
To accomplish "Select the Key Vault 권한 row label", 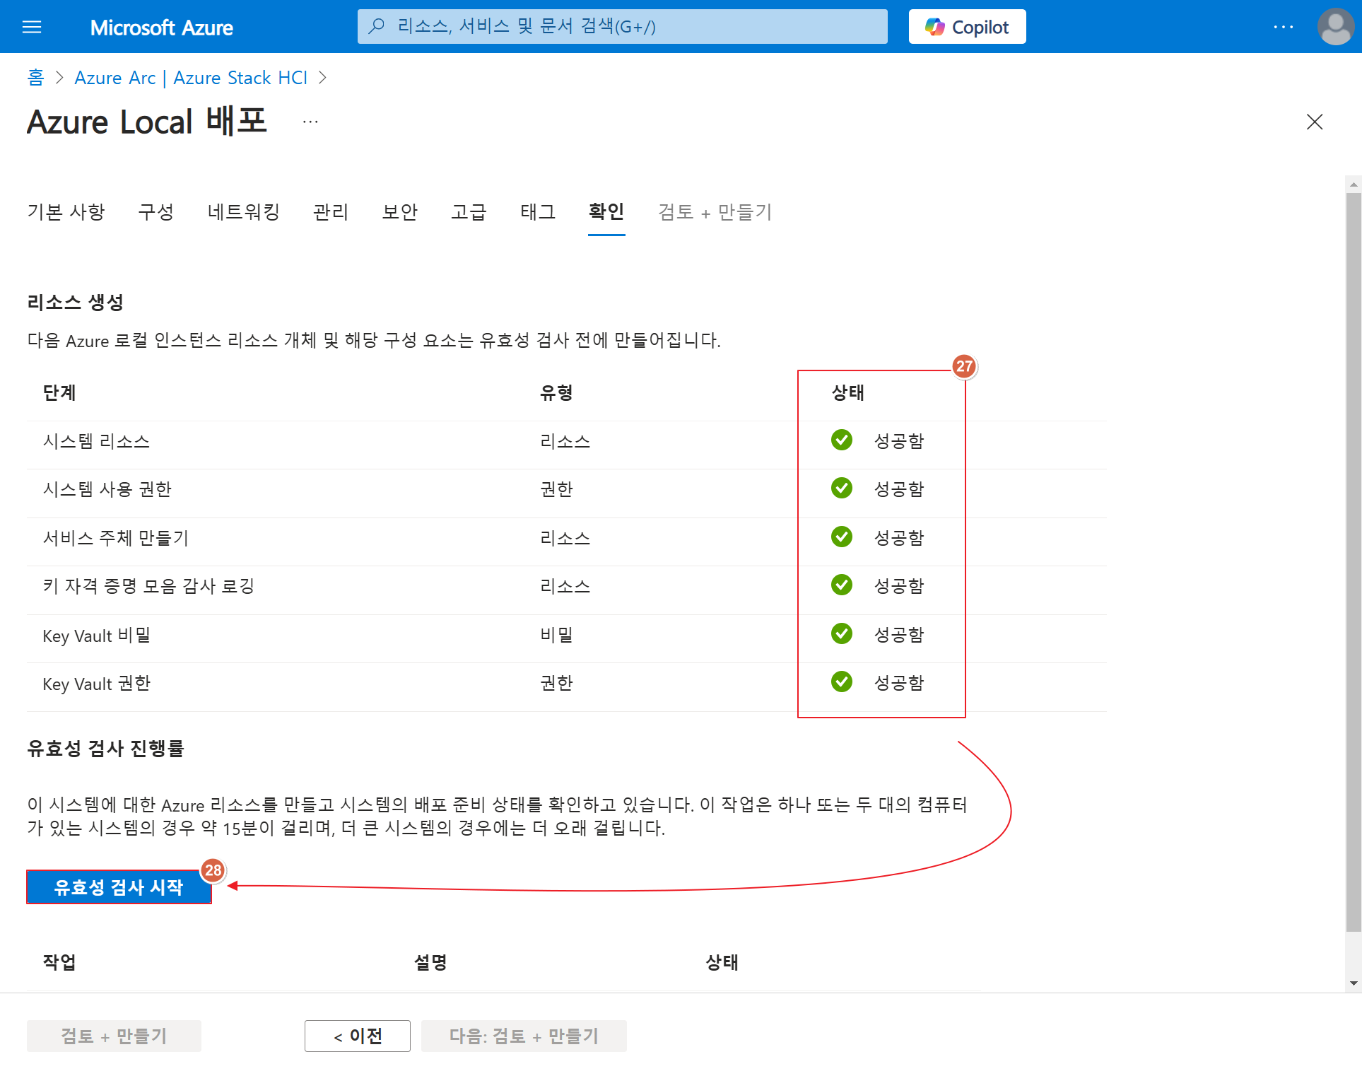I will point(97,683).
